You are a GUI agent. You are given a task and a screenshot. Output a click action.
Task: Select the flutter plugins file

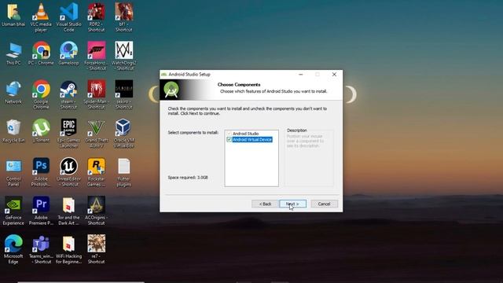coord(124,166)
